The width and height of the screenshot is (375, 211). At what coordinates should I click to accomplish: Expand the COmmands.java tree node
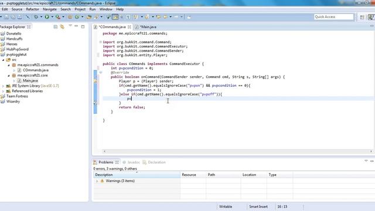coord(14,70)
